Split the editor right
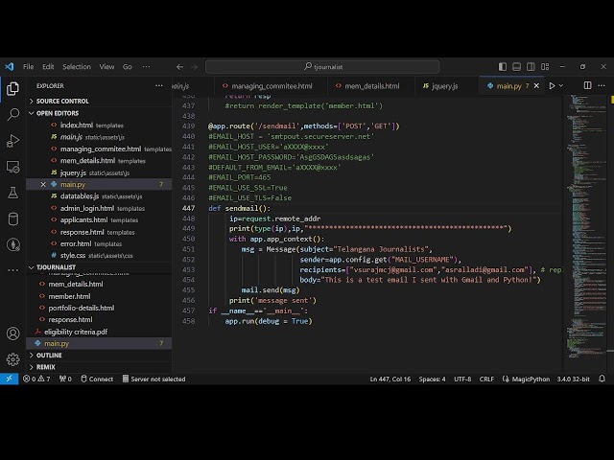The image size is (614, 460). point(587,85)
